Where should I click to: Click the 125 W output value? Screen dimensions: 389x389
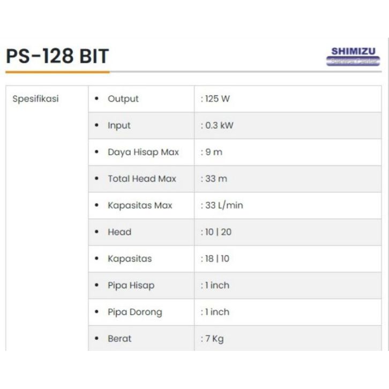(x=215, y=99)
